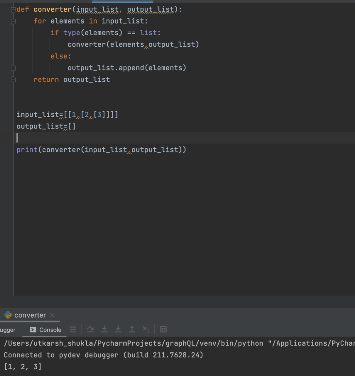Click the input_list=[[1,[2,[3]]]] assignment line
This screenshot has width=355, height=376.
pyautogui.click(x=67, y=115)
